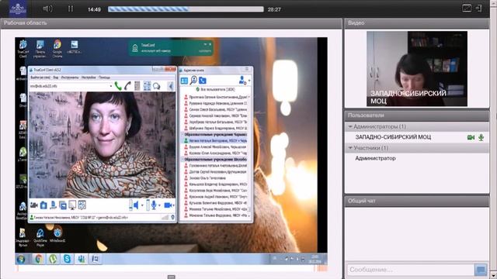Select user ЗАПАДНО-СИБИРСКИЙ МОЦ in the list
This screenshot has width=497, height=279.
[393, 137]
